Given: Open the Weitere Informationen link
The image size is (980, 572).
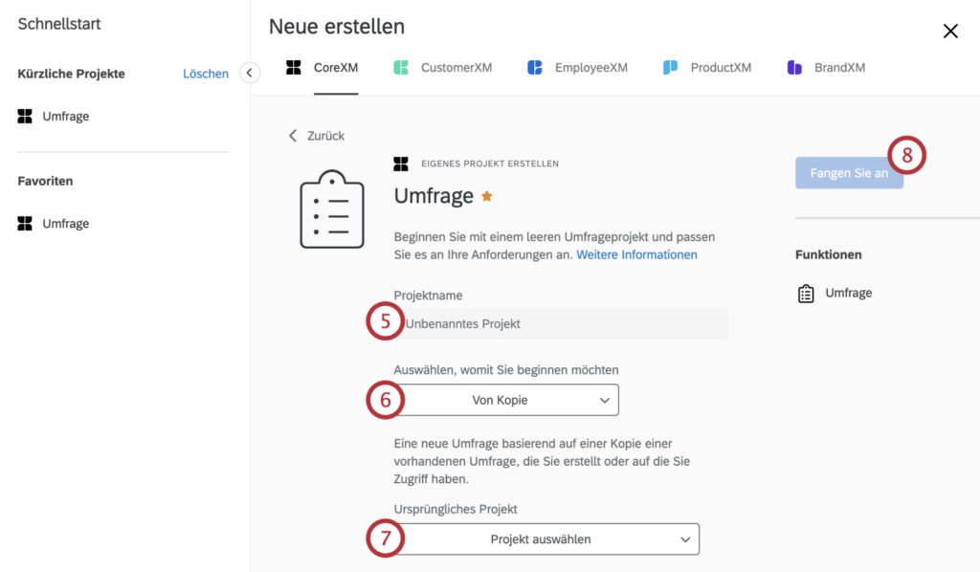Looking at the screenshot, I should (636, 254).
